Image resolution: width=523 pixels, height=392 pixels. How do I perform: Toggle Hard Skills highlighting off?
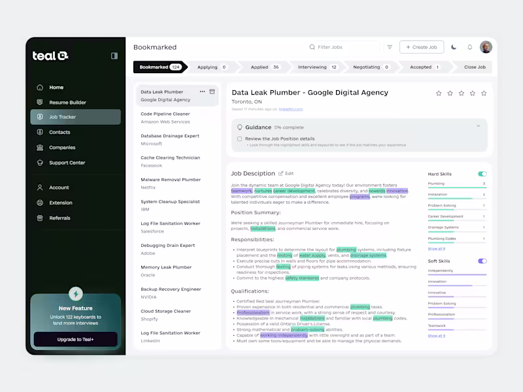point(482,174)
